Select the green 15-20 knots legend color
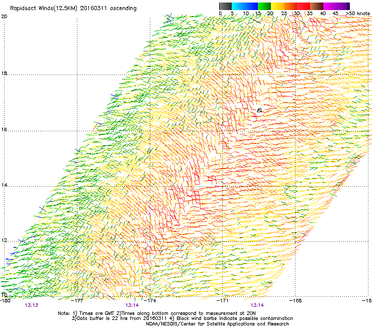 click(x=264, y=6)
